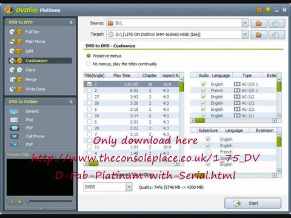Check title 27 checkbox
This screenshot has width=291, height=218.
[x=89, y=96]
